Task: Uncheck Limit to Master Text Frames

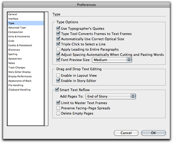Action: 58,103
